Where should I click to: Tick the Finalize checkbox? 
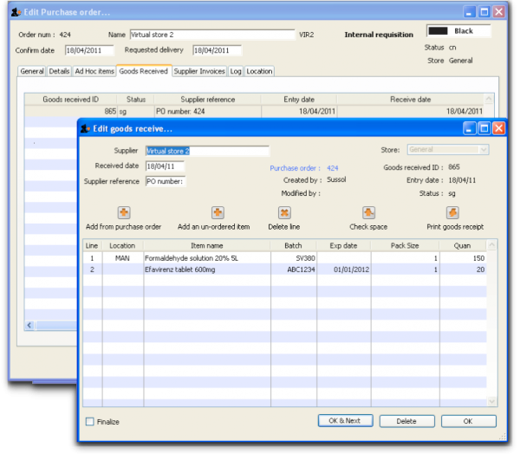90,422
